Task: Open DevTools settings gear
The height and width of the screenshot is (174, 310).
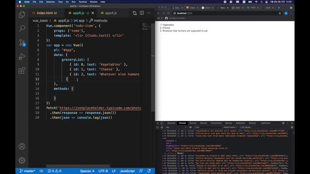Action: coord(283,123)
